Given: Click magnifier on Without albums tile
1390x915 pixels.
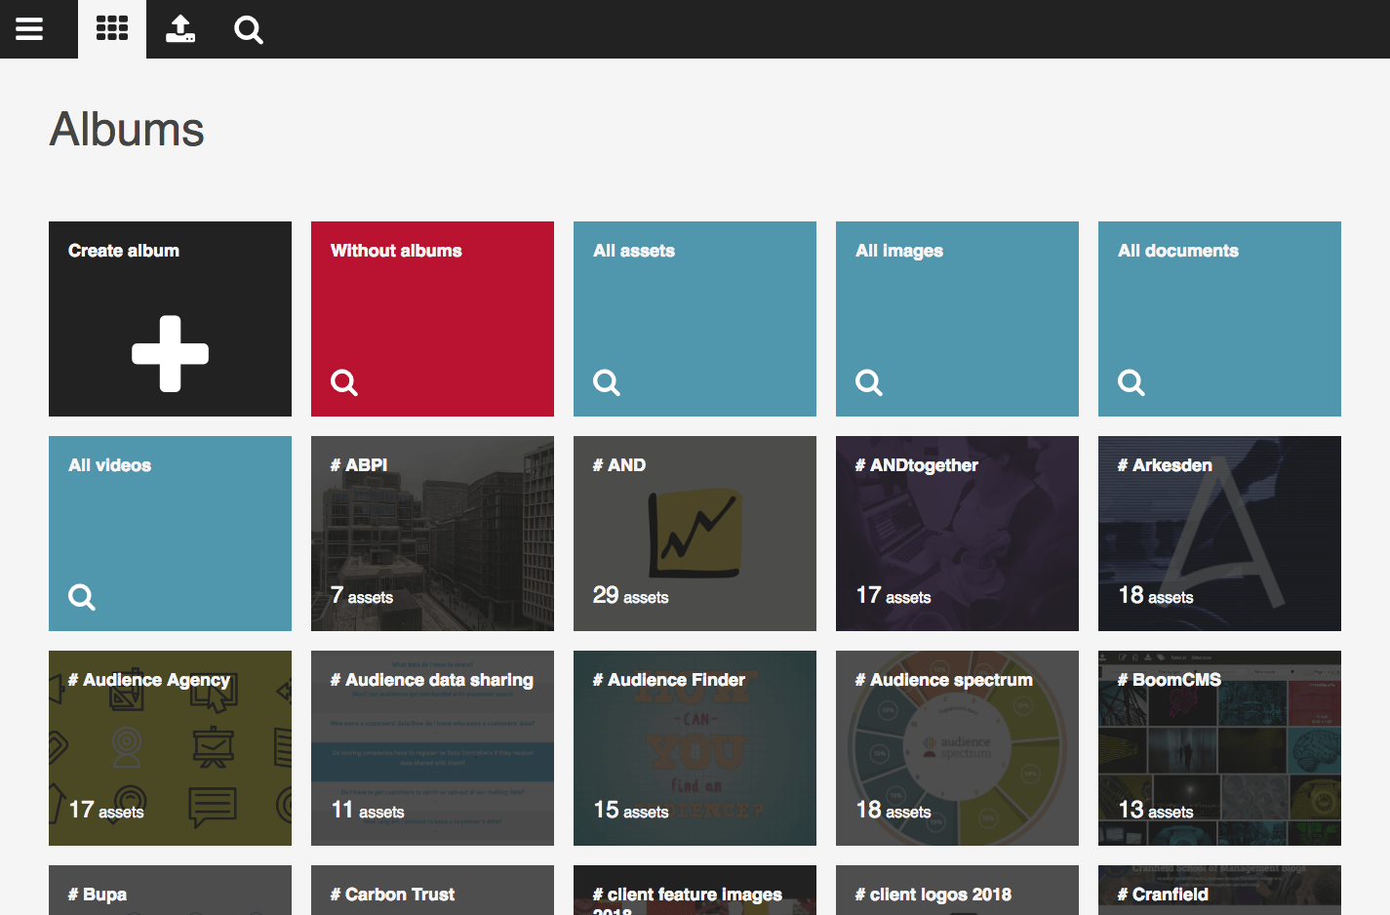Looking at the screenshot, I should (344, 382).
